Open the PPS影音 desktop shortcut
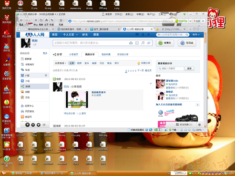The width and height of the screenshot is (235, 176). [7, 146]
